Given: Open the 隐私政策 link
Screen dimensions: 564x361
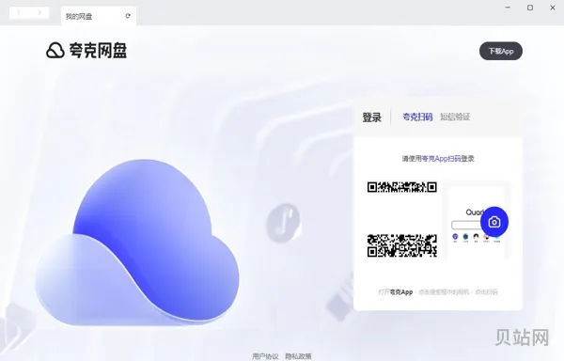Looking at the screenshot, I should click(x=298, y=356).
